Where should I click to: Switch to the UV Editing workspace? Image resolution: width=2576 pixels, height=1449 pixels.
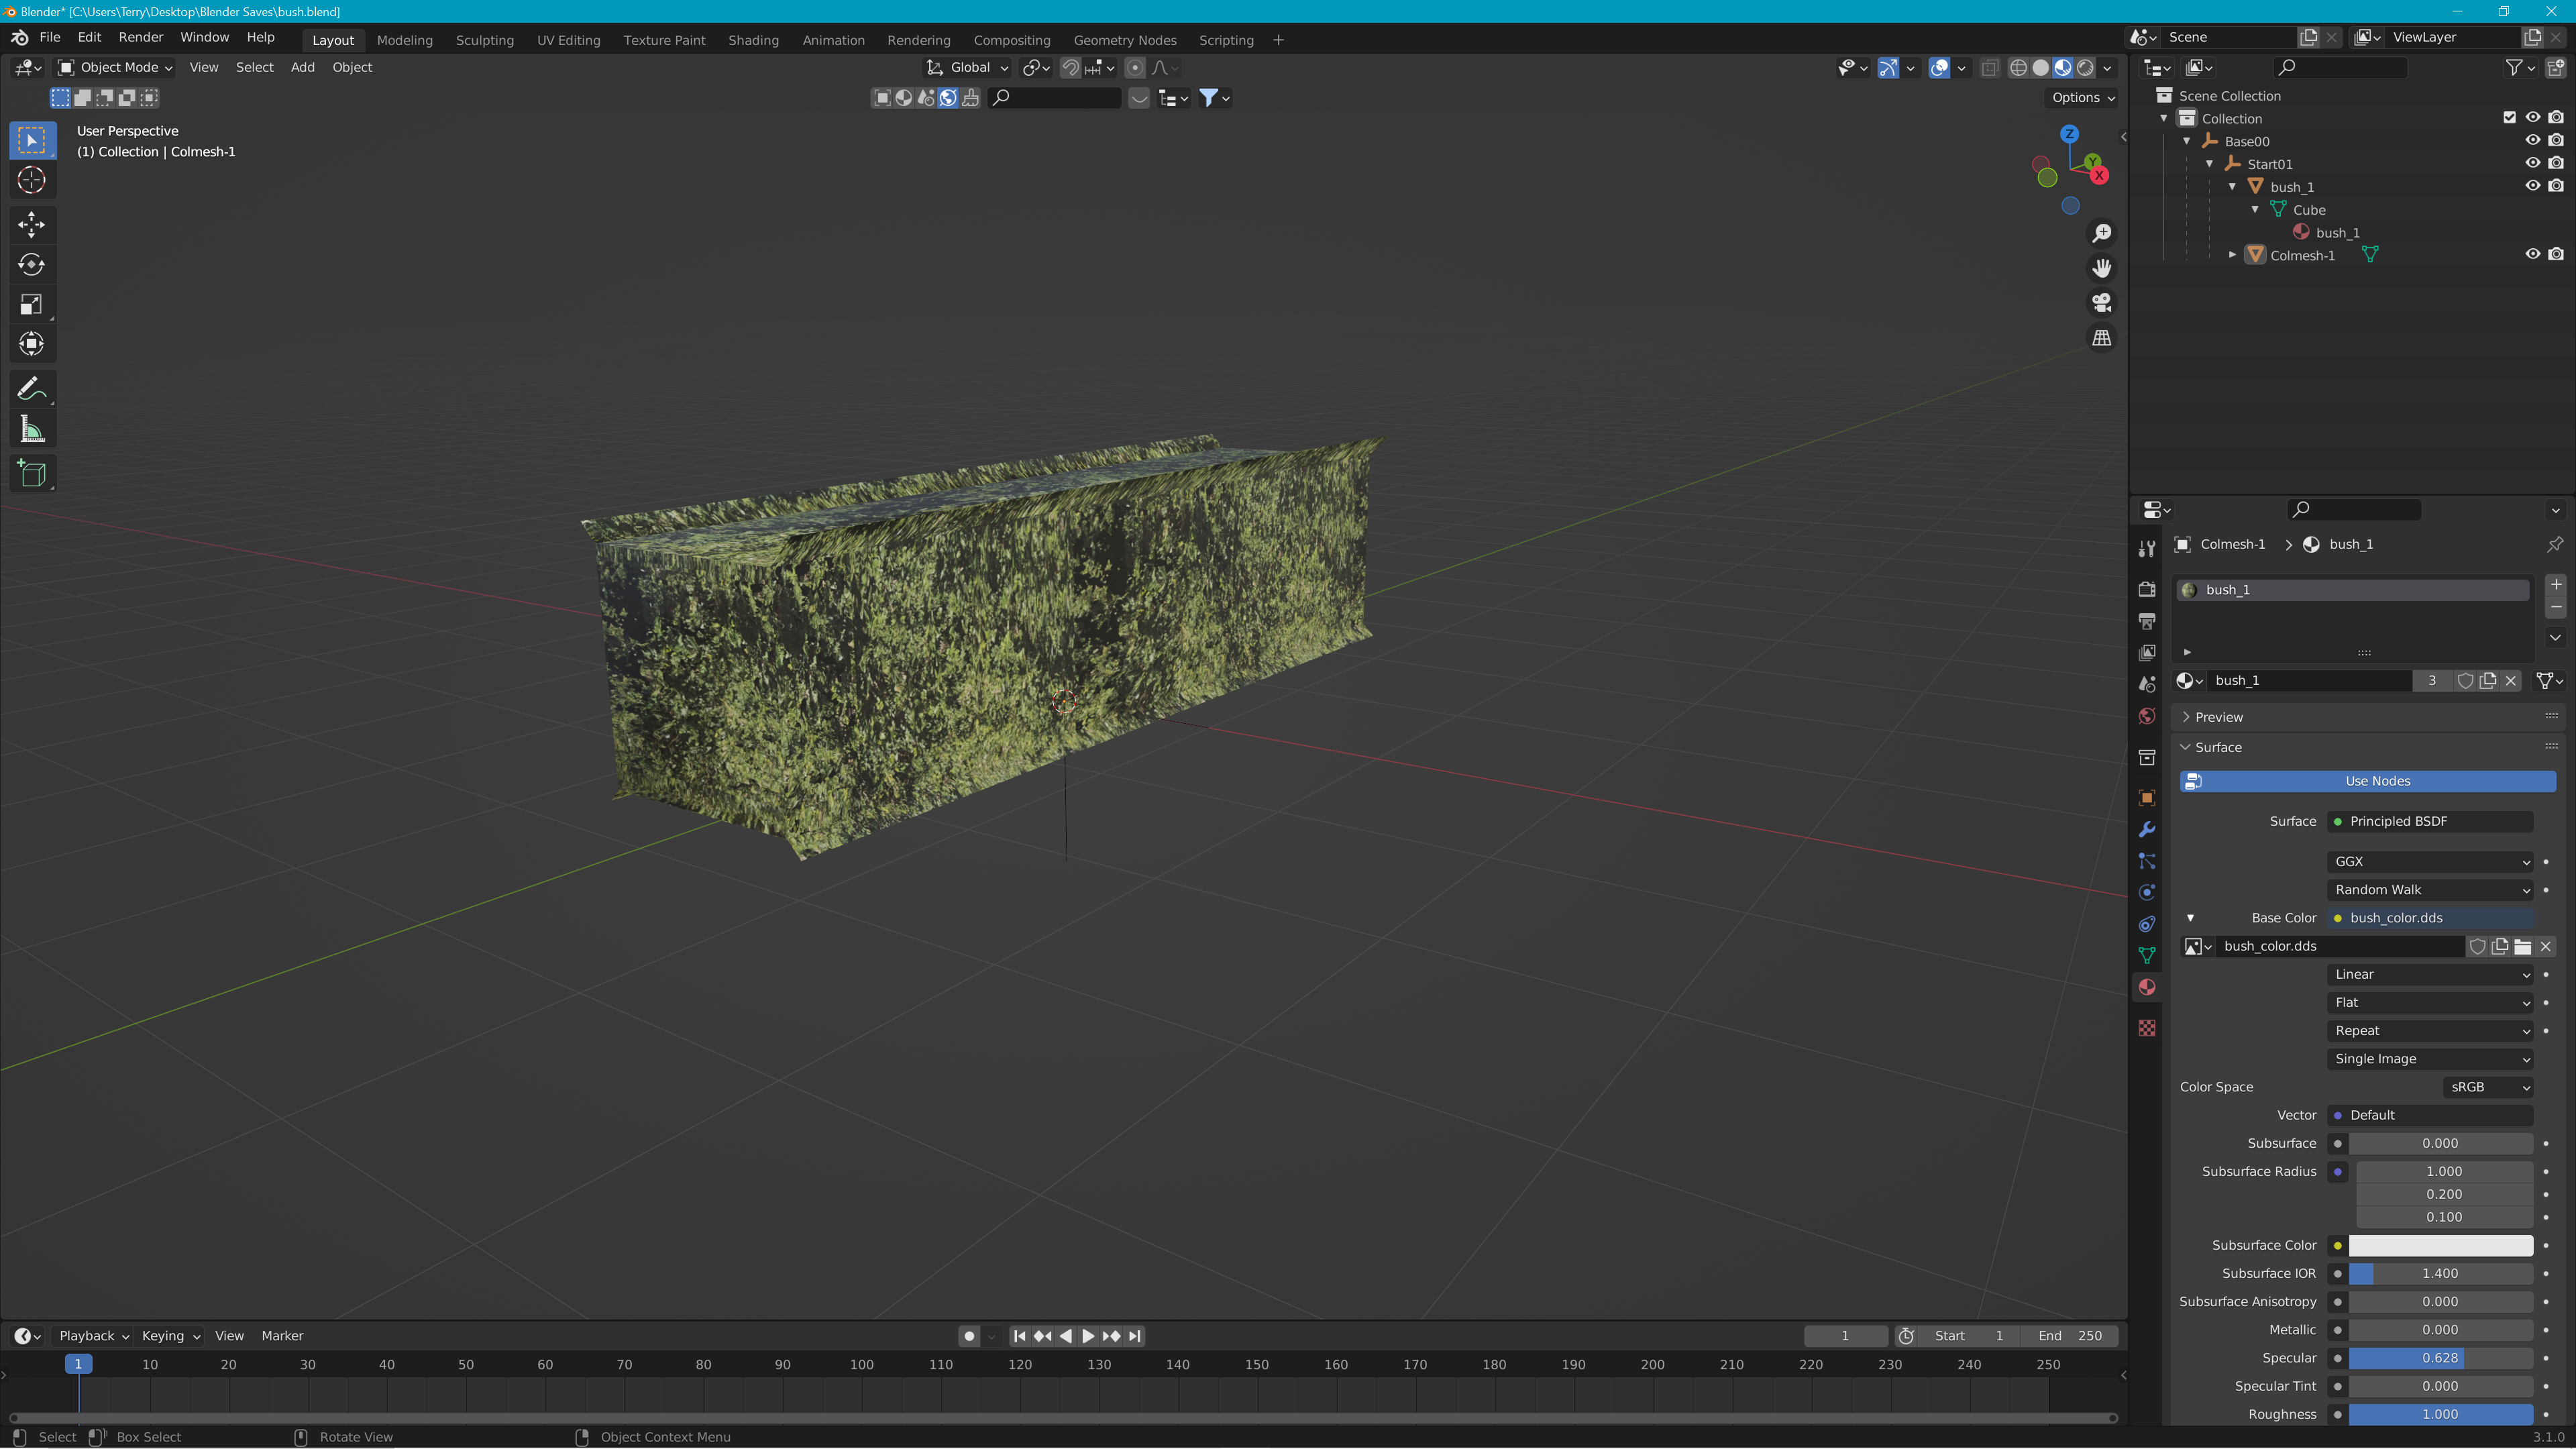click(568, 40)
